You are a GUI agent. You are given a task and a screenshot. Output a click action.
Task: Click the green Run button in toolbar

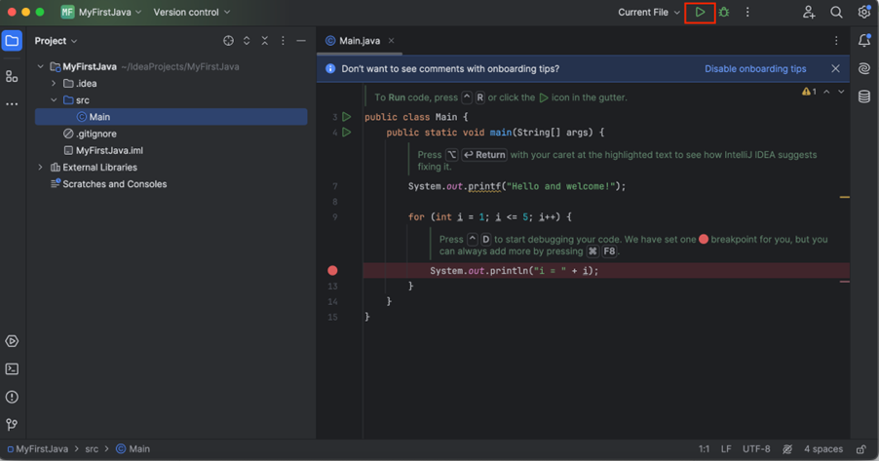coord(700,13)
